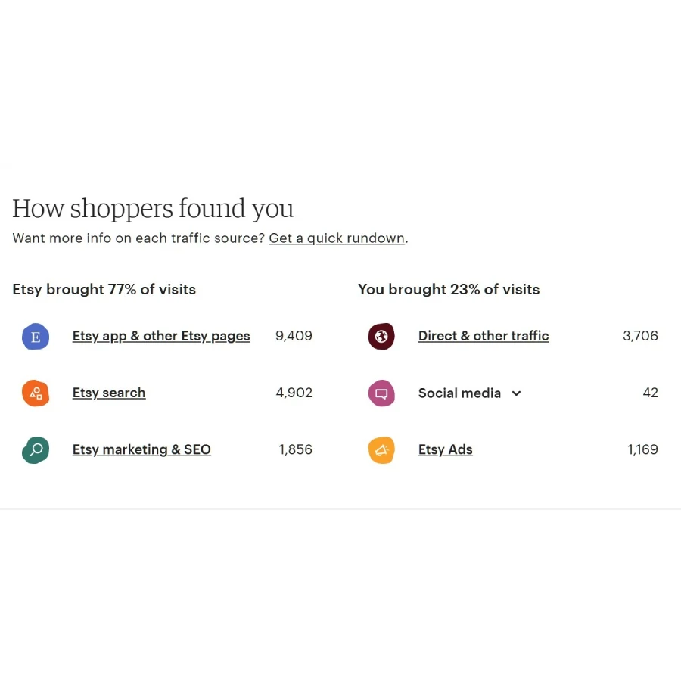Click the Social media label

(x=459, y=393)
